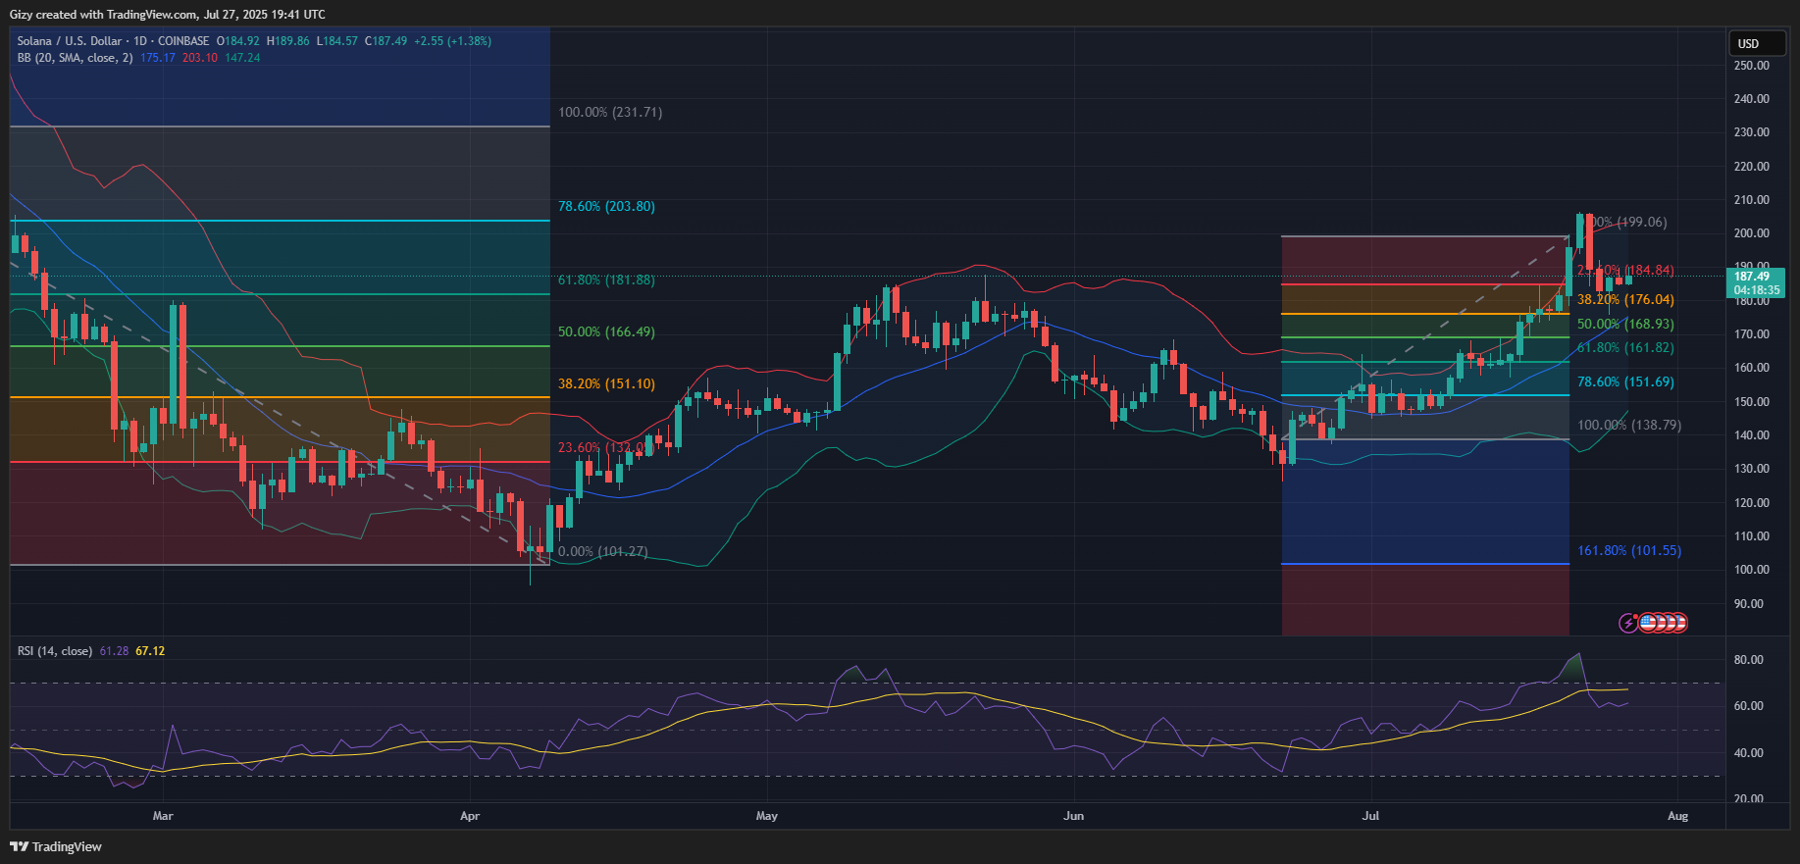Click the 161.80% (101.55) Fibonacci label
The image size is (1800, 864).
(x=1628, y=551)
